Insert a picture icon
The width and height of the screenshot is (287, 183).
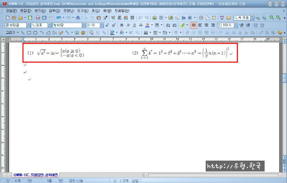(x=155, y=18)
